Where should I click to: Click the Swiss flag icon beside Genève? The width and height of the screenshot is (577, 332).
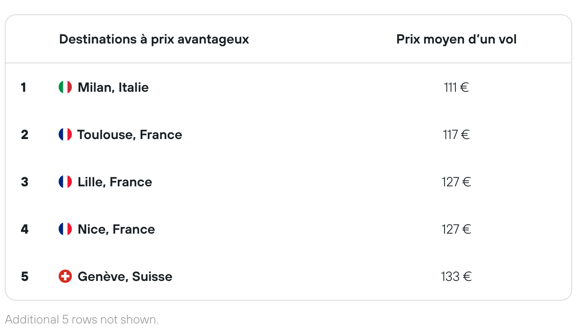coord(65,276)
